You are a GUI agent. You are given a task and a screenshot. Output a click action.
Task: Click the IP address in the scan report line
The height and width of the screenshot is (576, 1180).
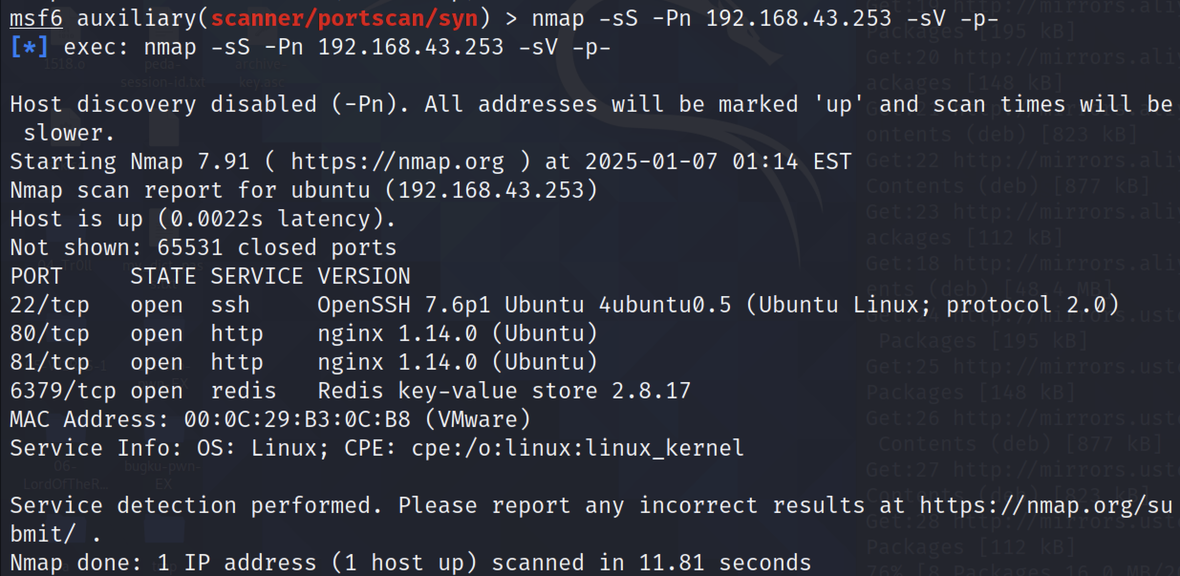[491, 190]
